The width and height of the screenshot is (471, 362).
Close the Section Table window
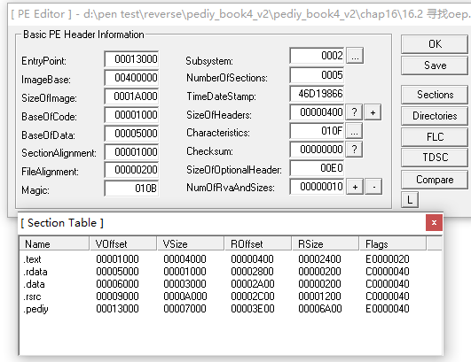434,223
